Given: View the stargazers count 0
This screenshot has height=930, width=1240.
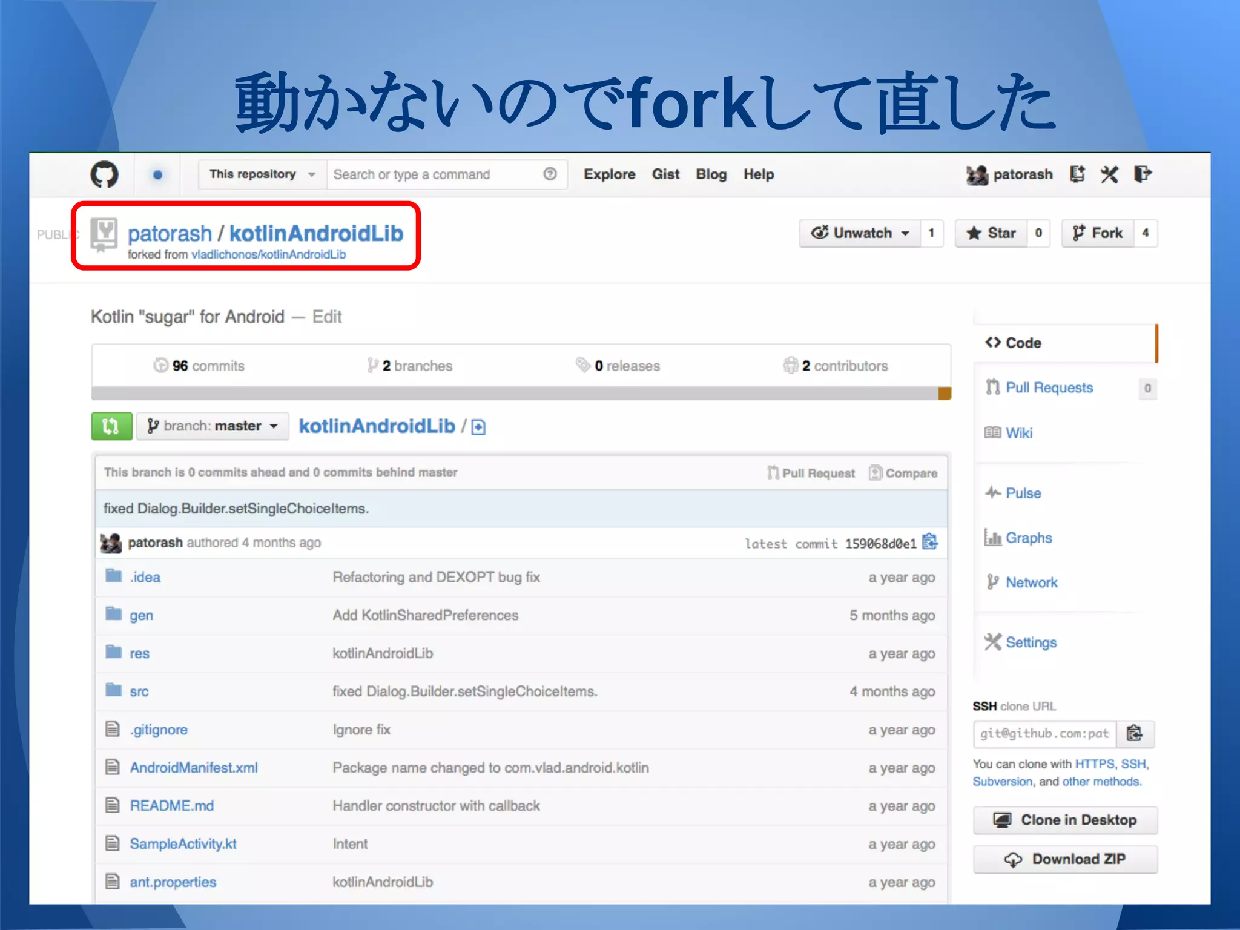Looking at the screenshot, I should tap(1038, 233).
